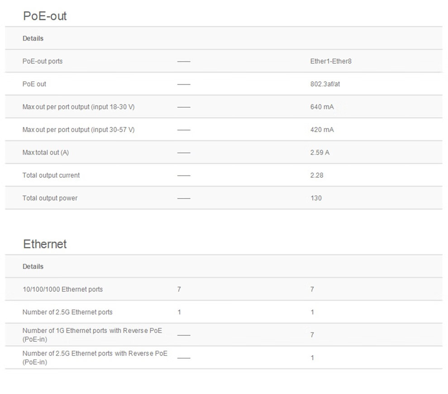448x394 pixels.
Task: Click the Number of 2.5G Ethernet ports label
Action: click(67, 312)
